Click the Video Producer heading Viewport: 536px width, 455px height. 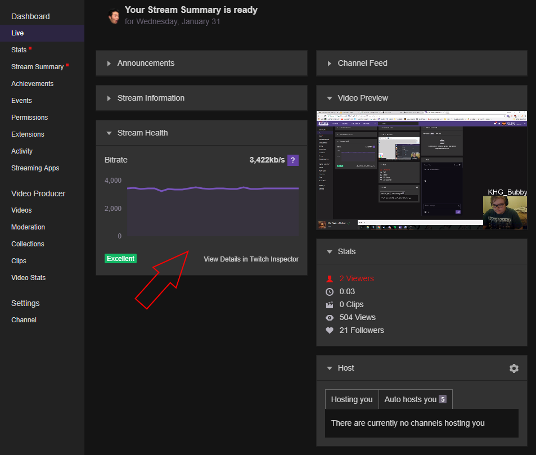click(x=38, y=193)
